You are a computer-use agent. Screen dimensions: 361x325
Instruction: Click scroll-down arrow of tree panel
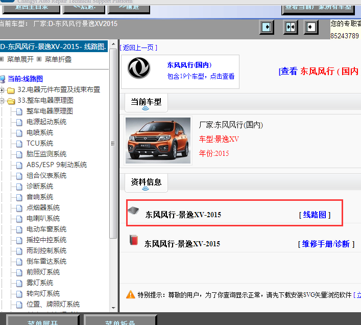coord(113,308)
